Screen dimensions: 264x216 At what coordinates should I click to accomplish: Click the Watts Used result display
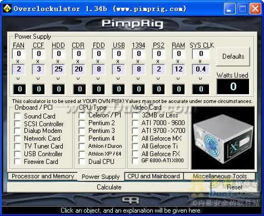pos(233,86)
